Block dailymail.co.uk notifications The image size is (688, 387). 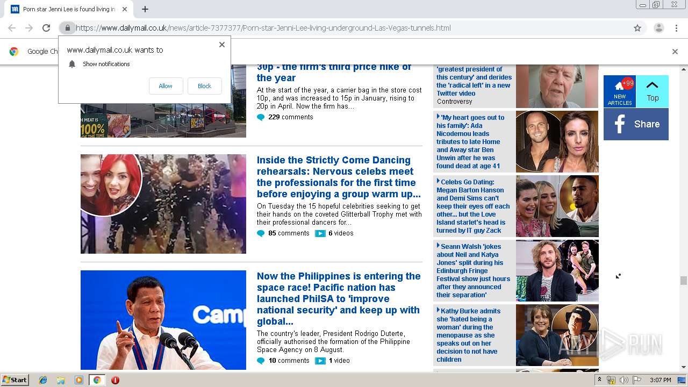click(x=204, y=86)
